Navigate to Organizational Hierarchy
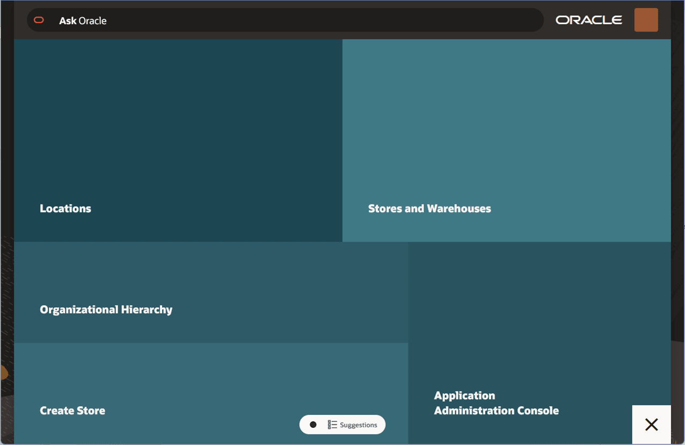The height and width of the screenshot is (445, 685). coord(212,292)
